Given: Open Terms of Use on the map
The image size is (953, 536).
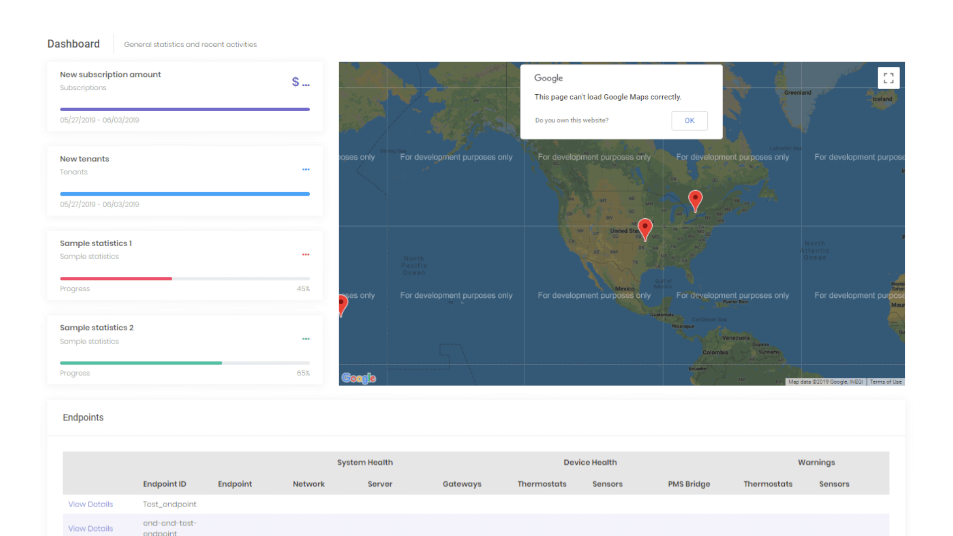Looking at the screenshot, I should point(885,382).
